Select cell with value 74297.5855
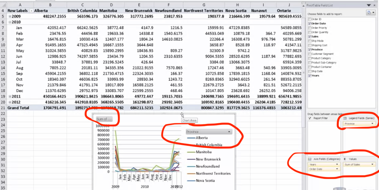The height and width of the screenshot is (190, 379). tap(82, 57)
